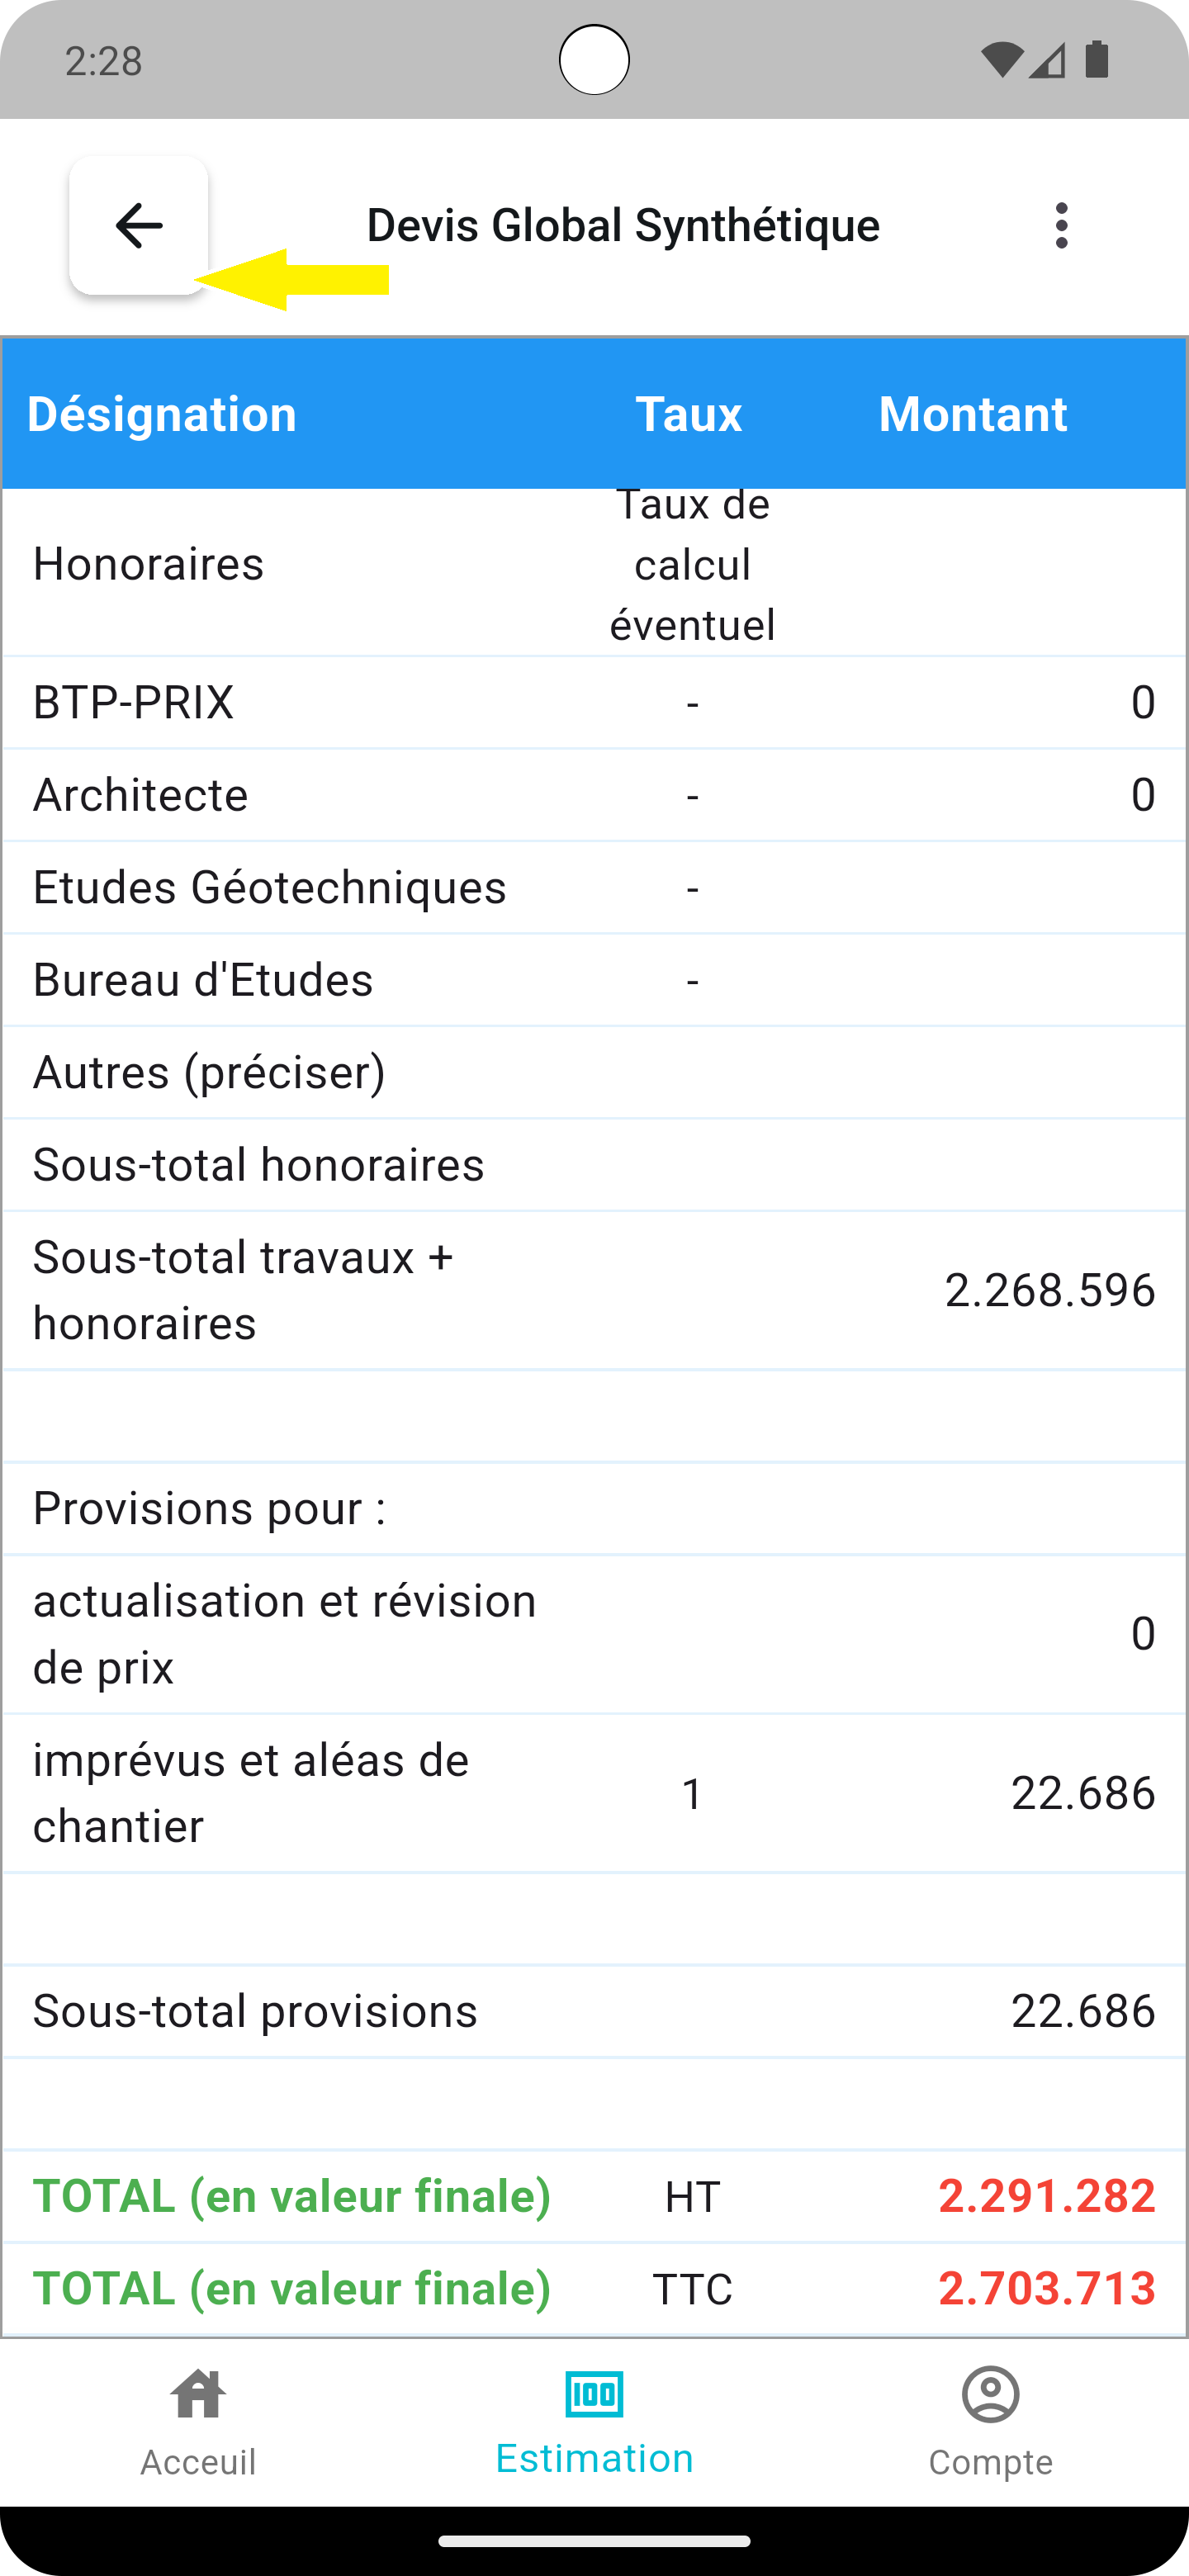The width and height of the screenshot is (1189, 2576).
Task: Tap the Estimation tab icon
Action: point(594,2394)
